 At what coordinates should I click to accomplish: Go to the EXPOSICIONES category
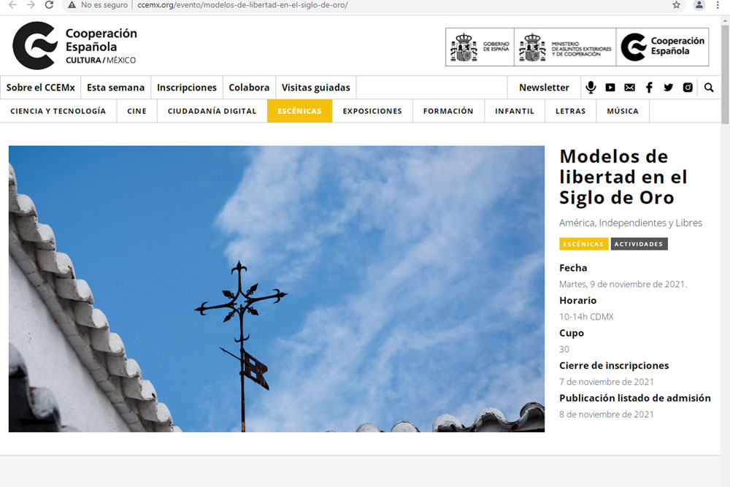[x=372, y=111]
